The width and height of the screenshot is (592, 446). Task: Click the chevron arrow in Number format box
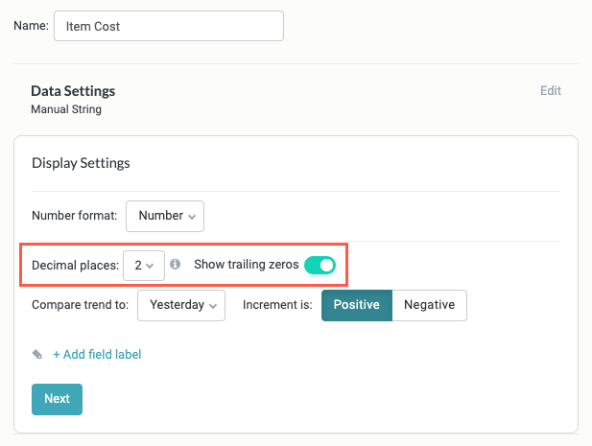tap(192, 217)
